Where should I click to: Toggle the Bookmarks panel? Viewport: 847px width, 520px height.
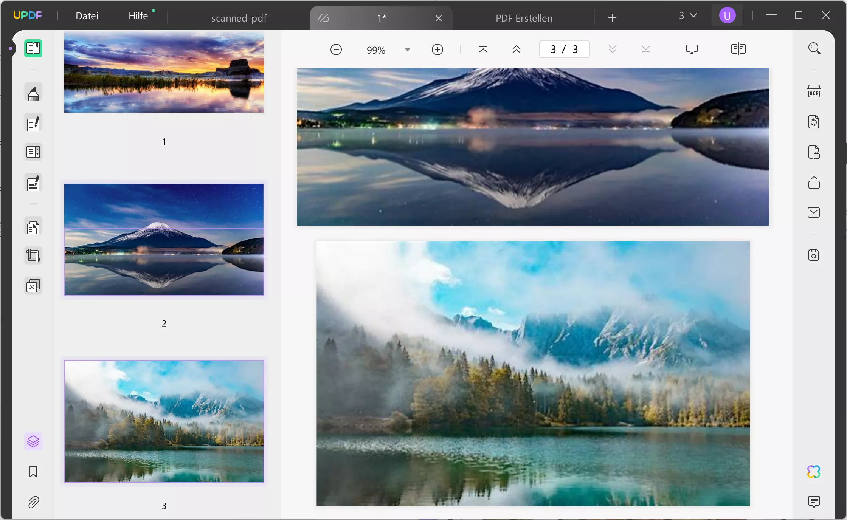tap(33, 472)
